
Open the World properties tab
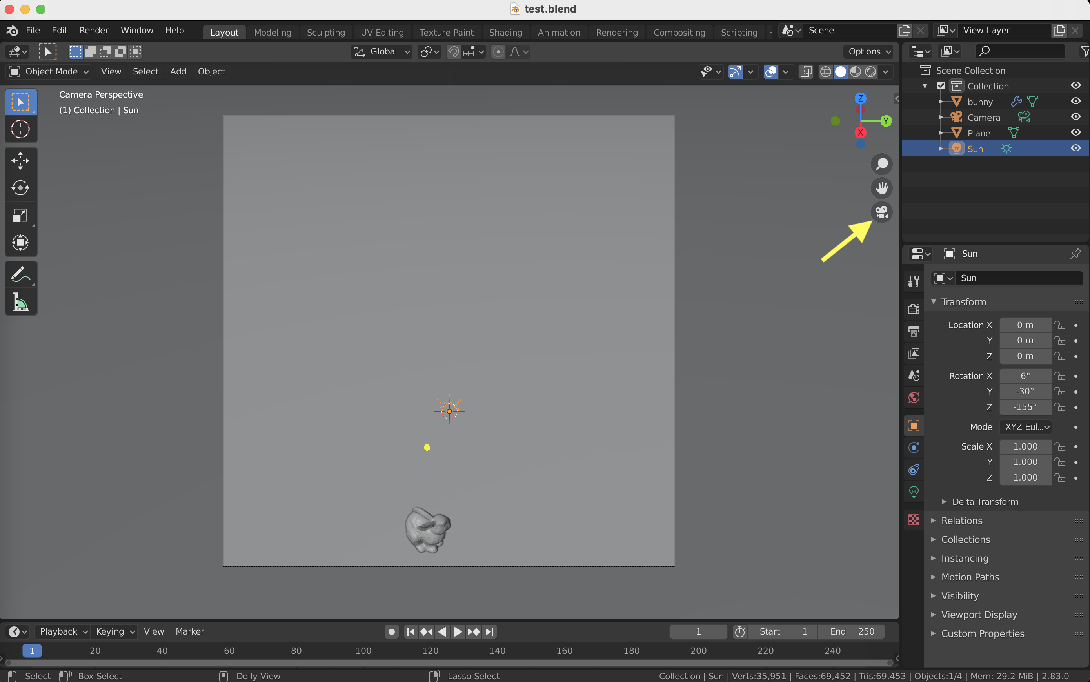914,397
